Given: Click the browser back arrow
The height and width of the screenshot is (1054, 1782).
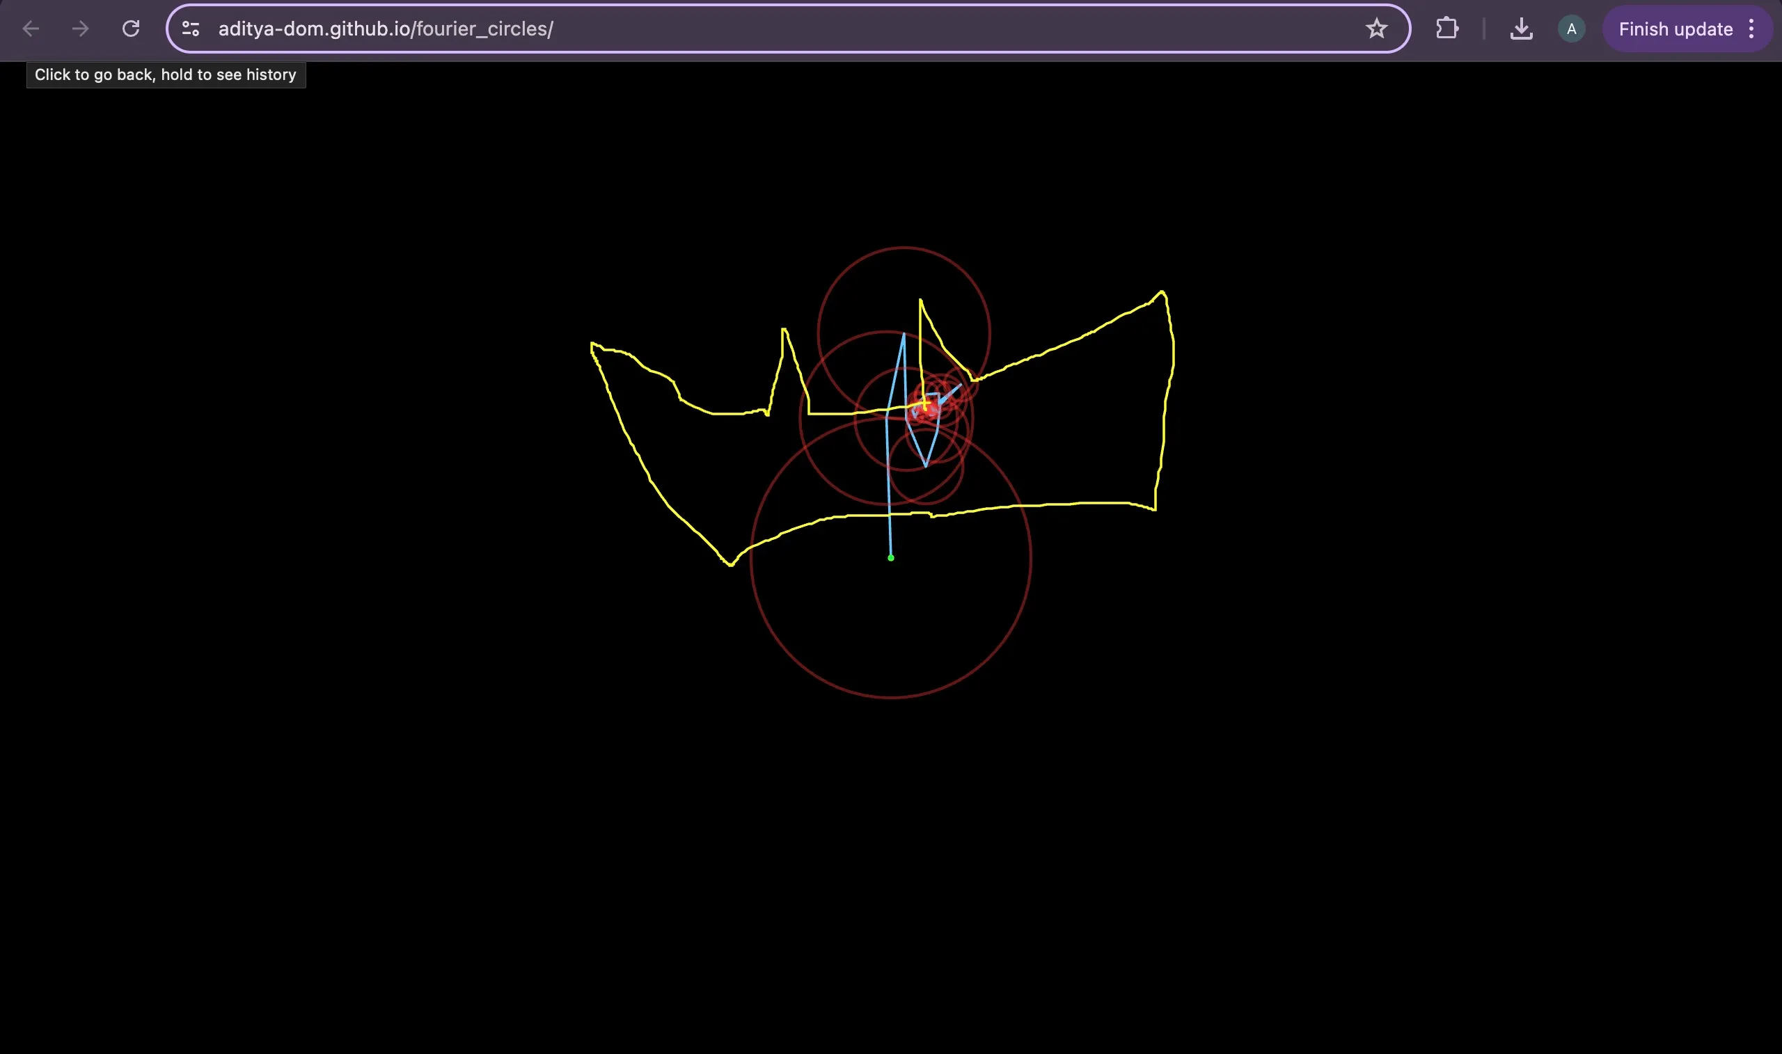Looking at the screenshot, I should pos(31,29).
